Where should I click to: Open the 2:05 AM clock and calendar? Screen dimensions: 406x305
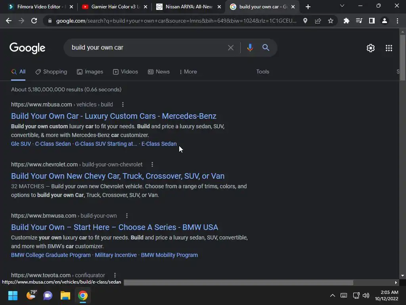387,295
